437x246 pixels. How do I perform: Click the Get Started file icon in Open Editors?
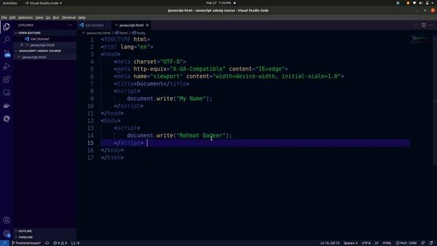click(27, 39)
